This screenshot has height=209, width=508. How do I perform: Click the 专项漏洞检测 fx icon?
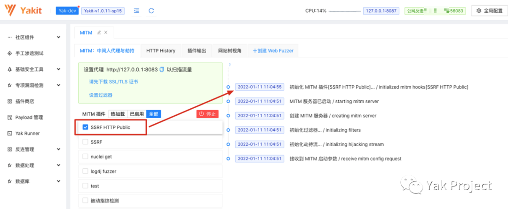tap(10, 85)
